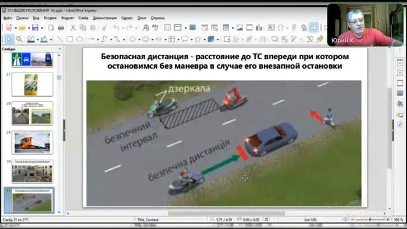This screenshot has height=229, width=407.
Task: Select the Zoom & Pan magnifier tool
Action: (19, 39)
